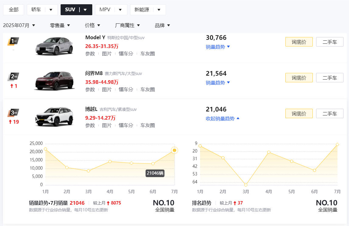The image size is (349, 226).
Task: Open 车友圈 for Model Y
Action: [148, 54]
